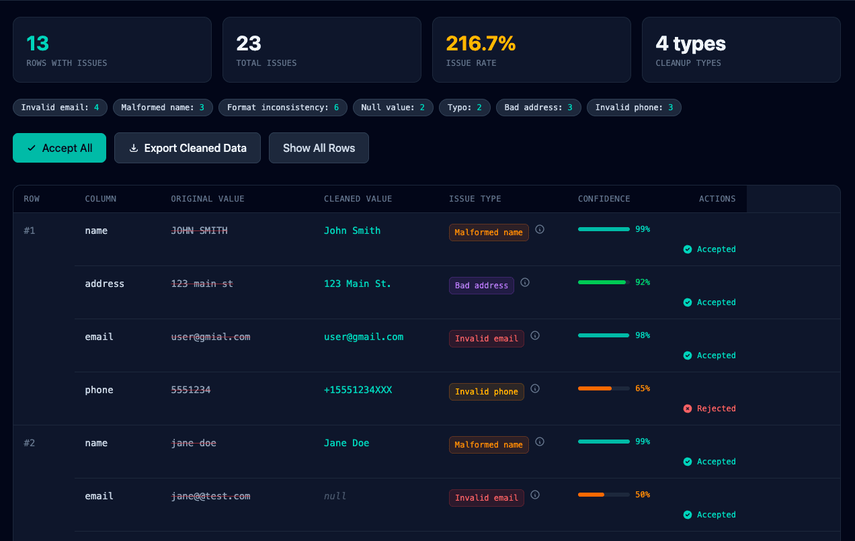
Task: Click original value 123 main st
Action: coord(202,284)
